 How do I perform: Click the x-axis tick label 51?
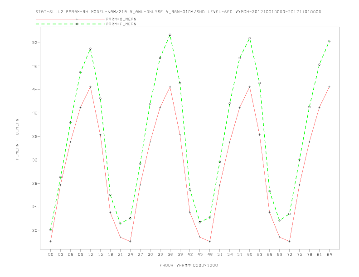click(220, 254)
